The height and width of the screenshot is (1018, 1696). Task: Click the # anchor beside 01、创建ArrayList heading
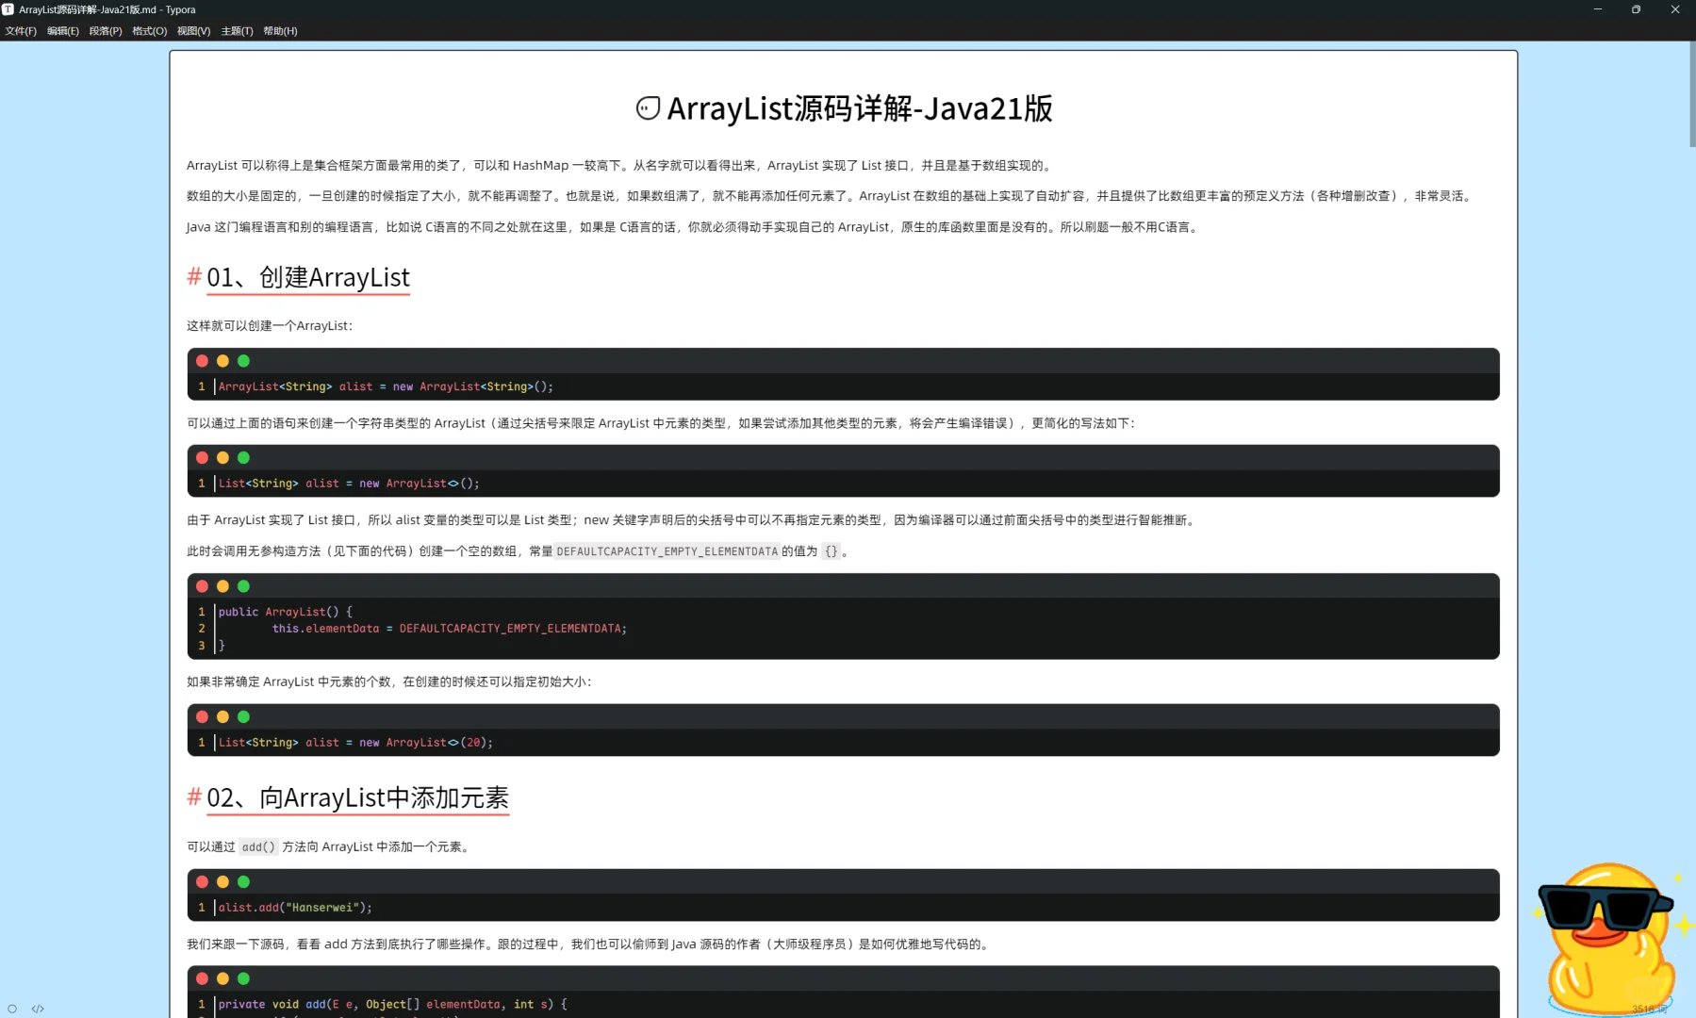(x=193, y=277)
